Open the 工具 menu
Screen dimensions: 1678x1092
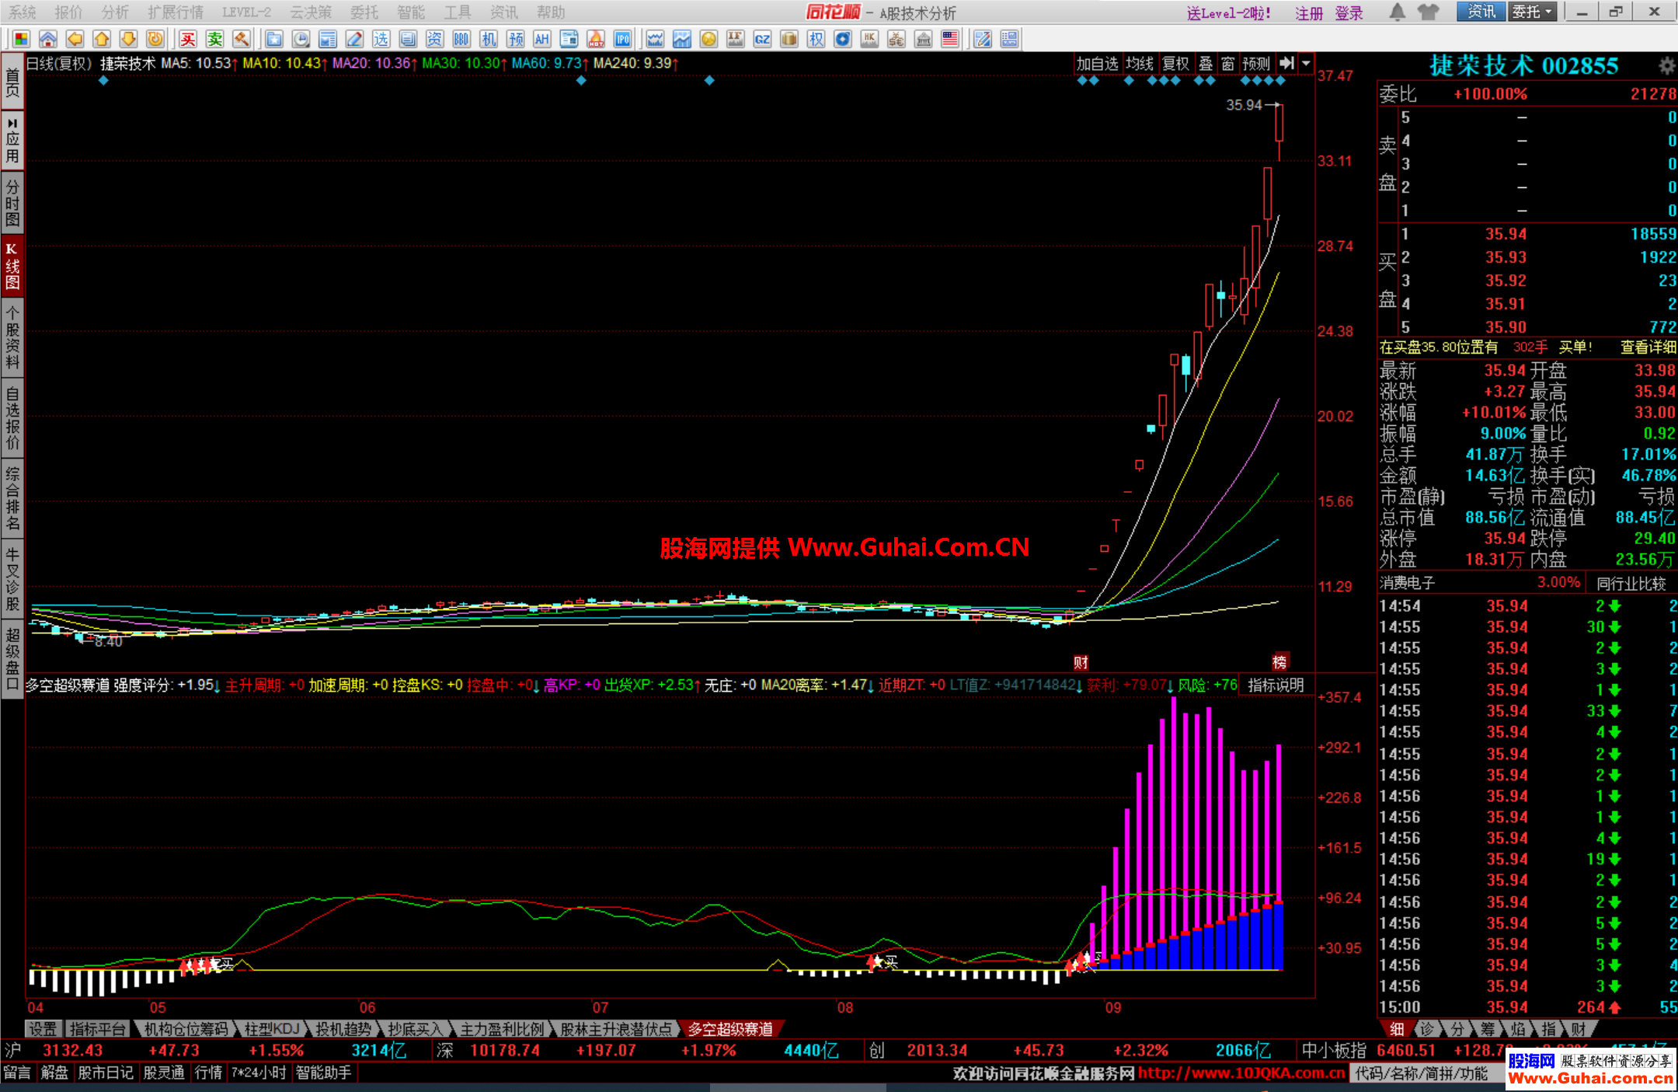458,12
